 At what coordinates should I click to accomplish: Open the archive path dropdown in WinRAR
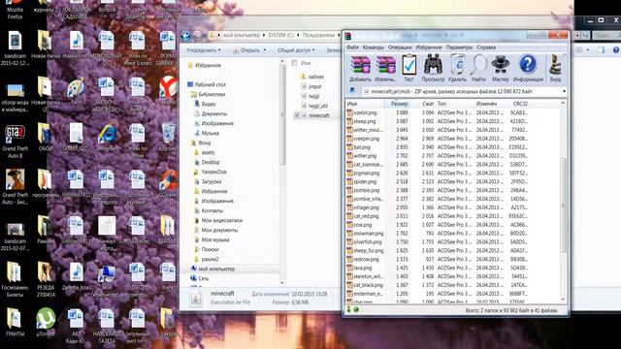564,91
